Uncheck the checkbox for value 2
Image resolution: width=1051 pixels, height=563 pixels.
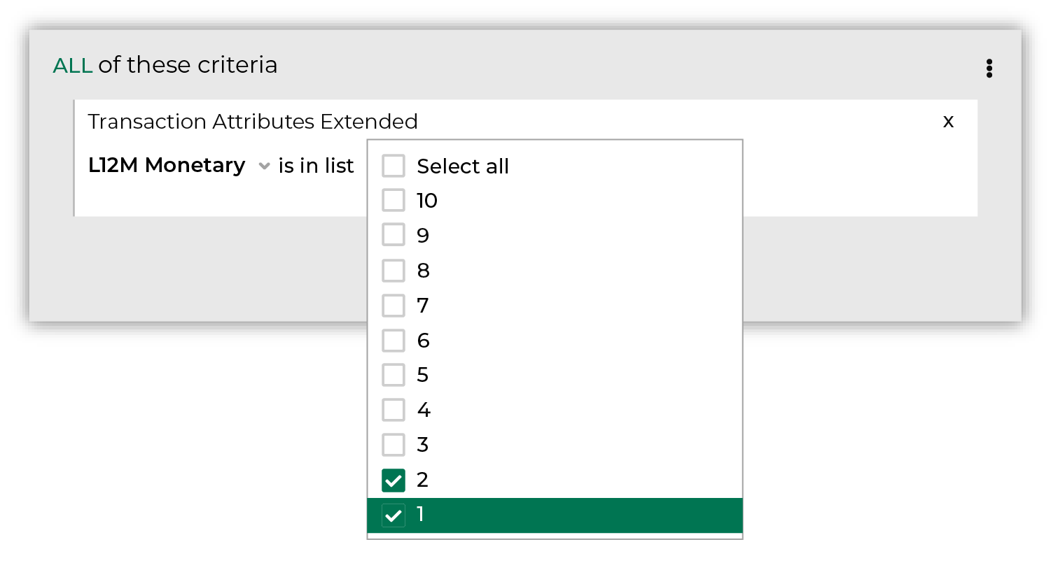pyautogui.click(x=394, y=480)
